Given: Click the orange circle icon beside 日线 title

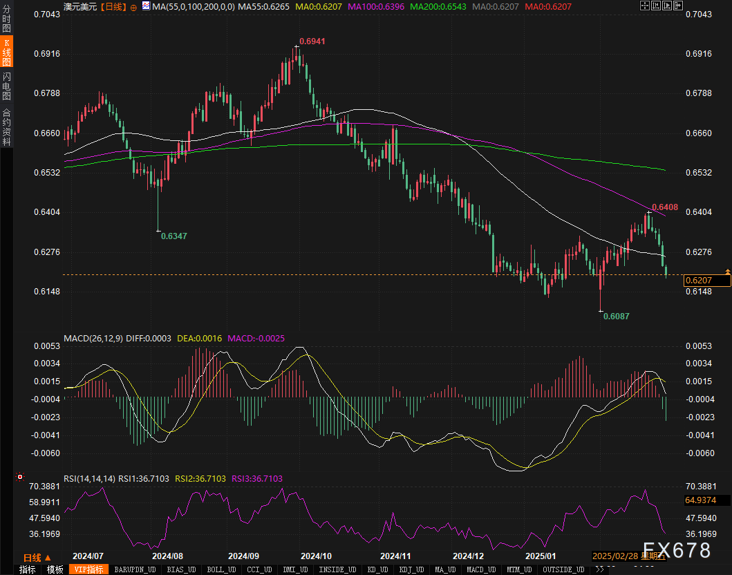Looking at the screenshot, I should point(132,6).
